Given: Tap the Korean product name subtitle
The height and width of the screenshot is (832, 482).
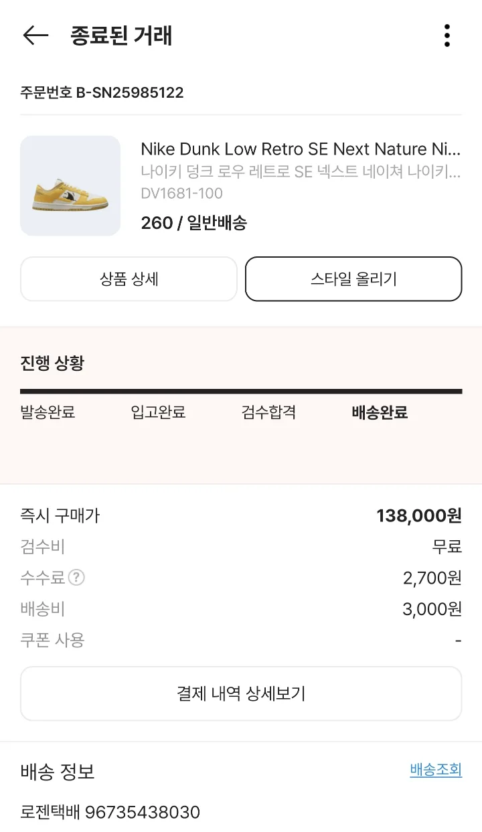Looking at the screenshot, I should (301, 172).
